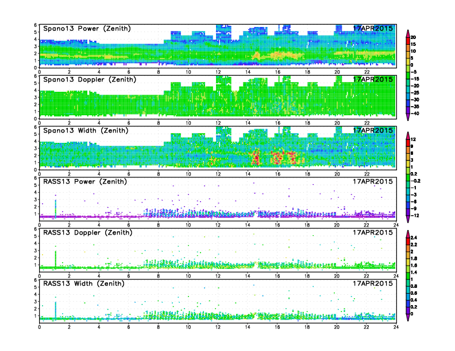This screenshot has width=455, height=351.
Task: Click the yellow segment of the -12 to 12 colorbar
Action: coord(408,163)
